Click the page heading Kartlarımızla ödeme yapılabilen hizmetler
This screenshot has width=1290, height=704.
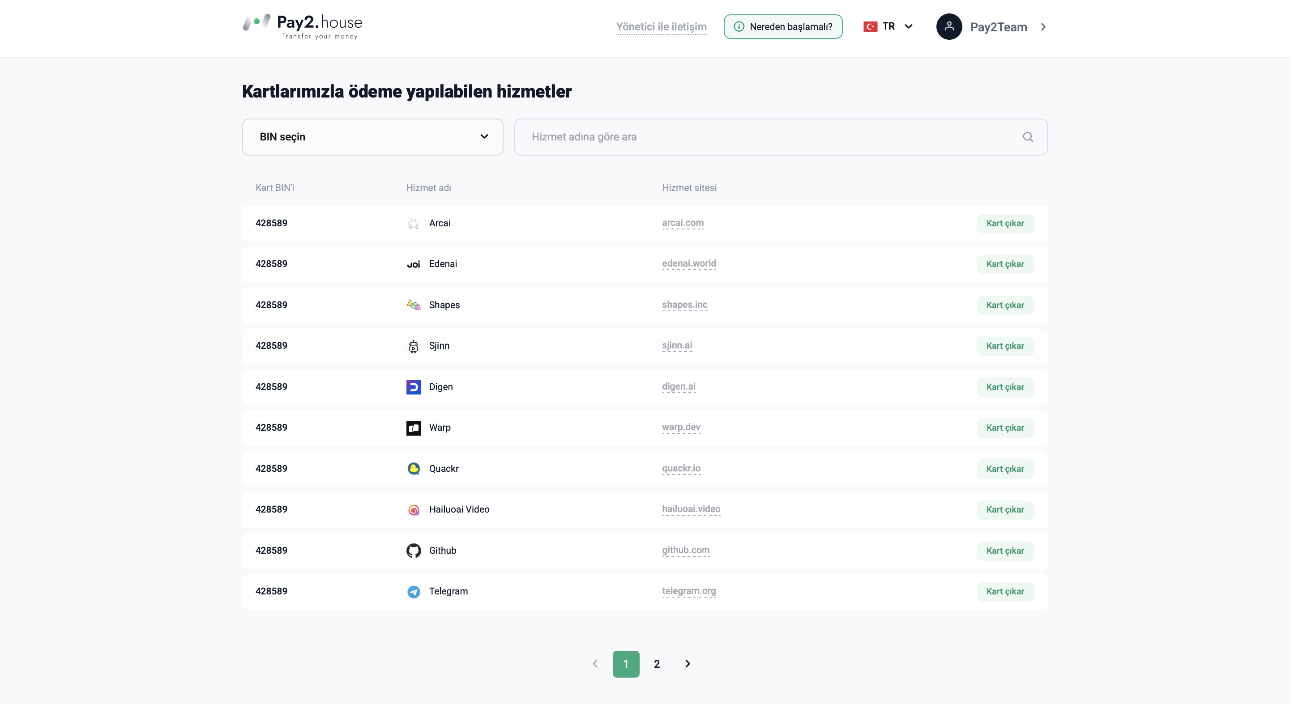point(406,92)
